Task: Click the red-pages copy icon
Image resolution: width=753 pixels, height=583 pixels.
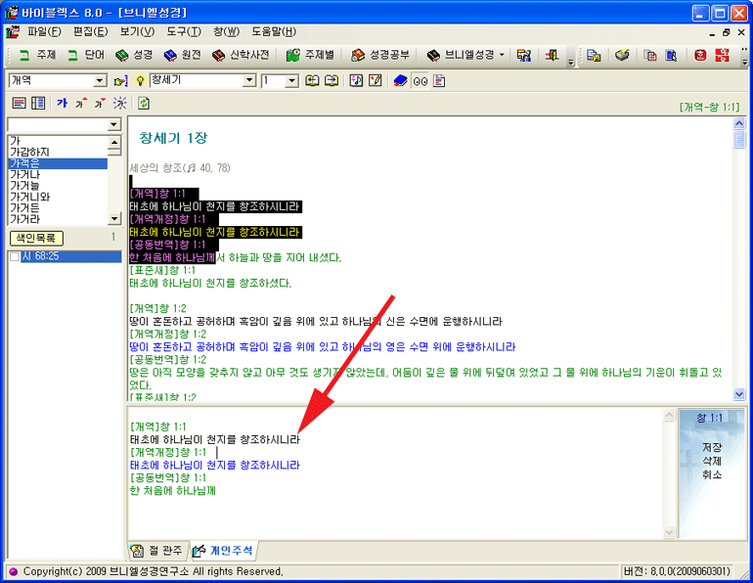Action: coord(650,55)
